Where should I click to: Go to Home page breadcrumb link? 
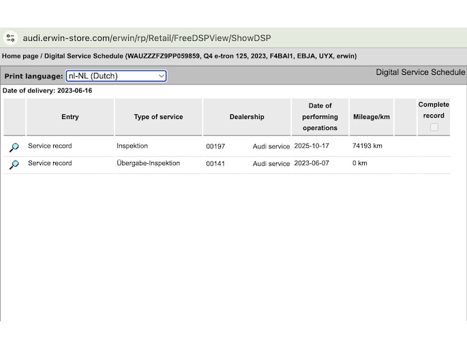click(x=20, y=56)
